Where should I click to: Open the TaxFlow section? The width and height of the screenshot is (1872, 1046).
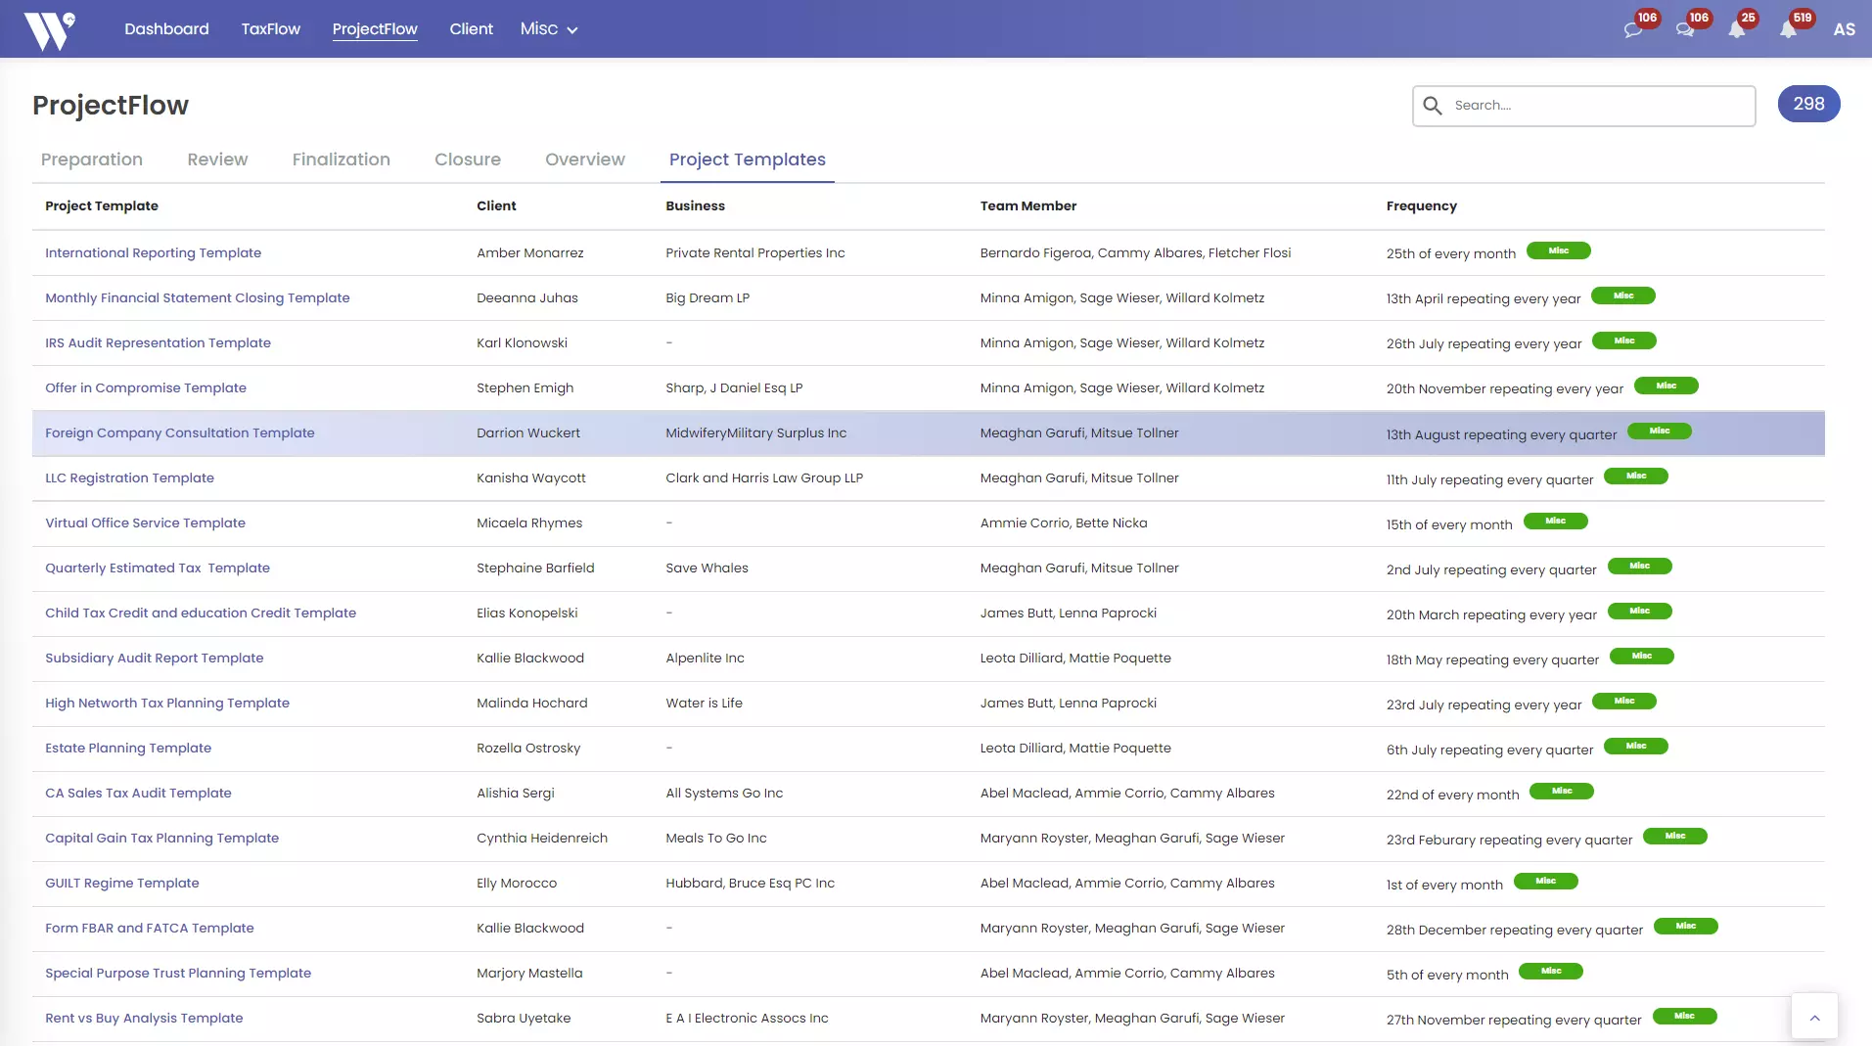[x=270, y=29]
